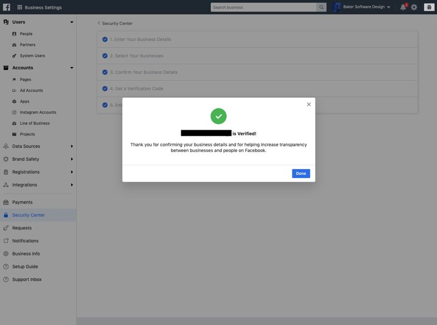The width and height of the screenshot is (437, 325).
Task: Open Partners in the sidebar
Action: click(28, 45)
